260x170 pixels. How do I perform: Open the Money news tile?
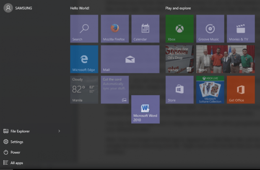179,59
